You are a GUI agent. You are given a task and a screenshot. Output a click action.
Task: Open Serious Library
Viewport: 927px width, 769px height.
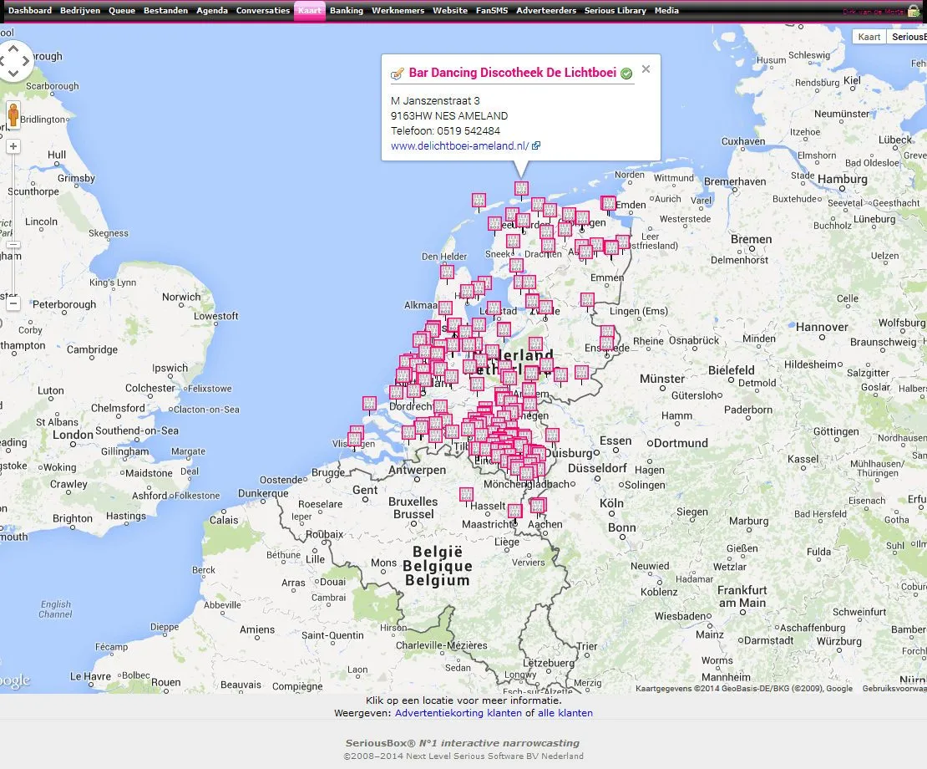pyautogui.click(x=615, y=11)
